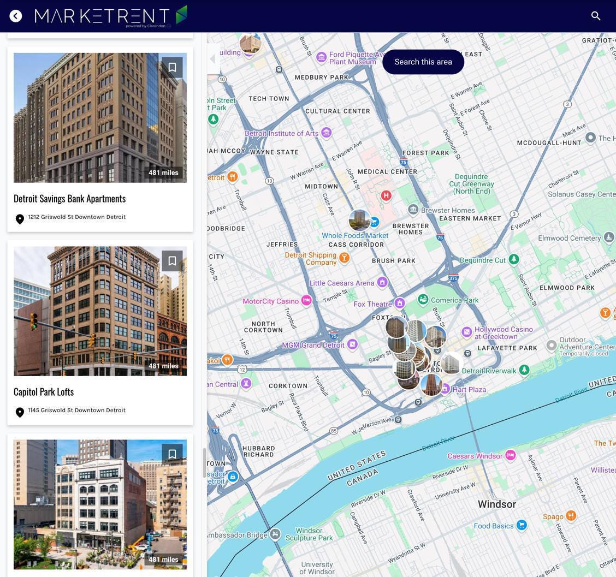
Task: Save Capitol Park Lofts using its bookmark icon
Action: click(173, 260)
